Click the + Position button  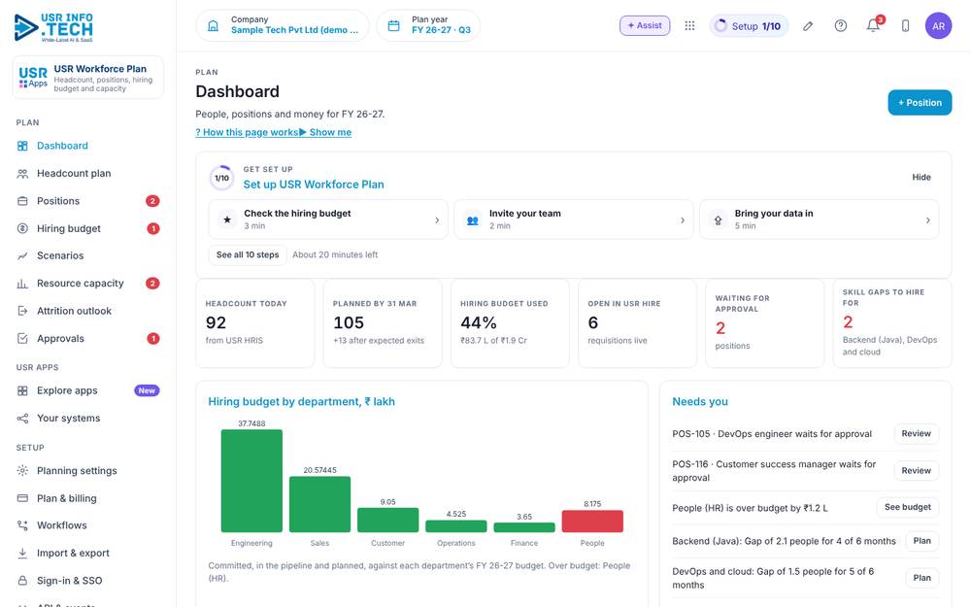tap(920, 103)
